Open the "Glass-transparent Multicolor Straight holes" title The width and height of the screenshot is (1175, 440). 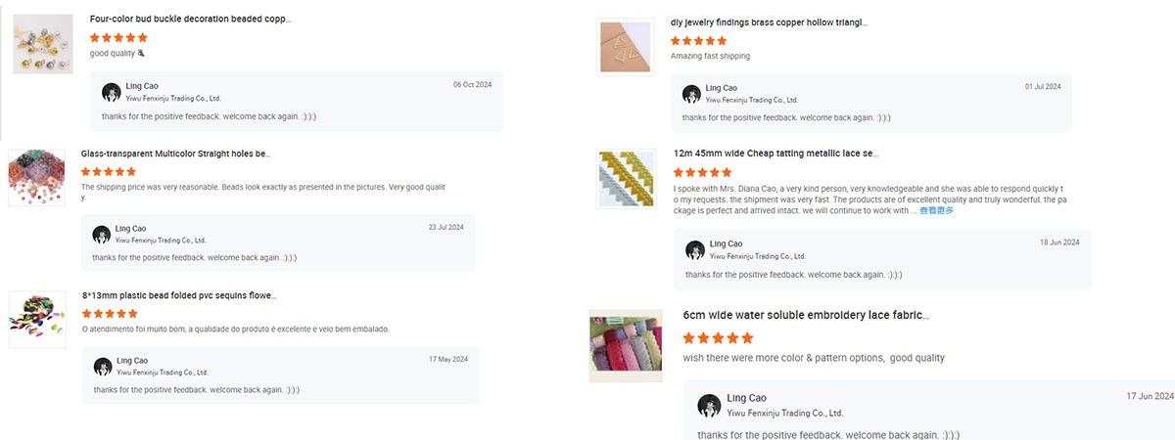click(176, 154)
